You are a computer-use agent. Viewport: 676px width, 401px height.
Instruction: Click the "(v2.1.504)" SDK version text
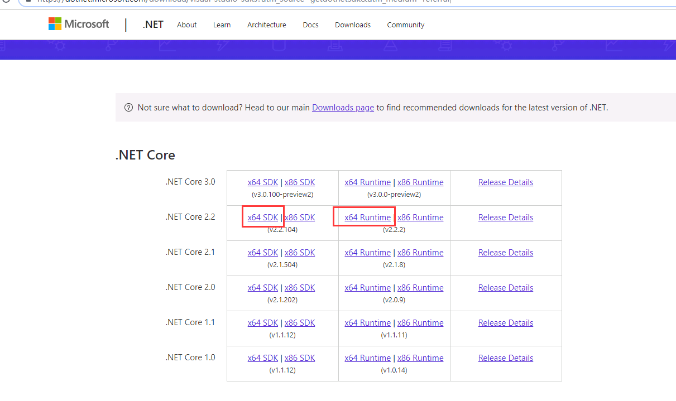click(282, 265)
